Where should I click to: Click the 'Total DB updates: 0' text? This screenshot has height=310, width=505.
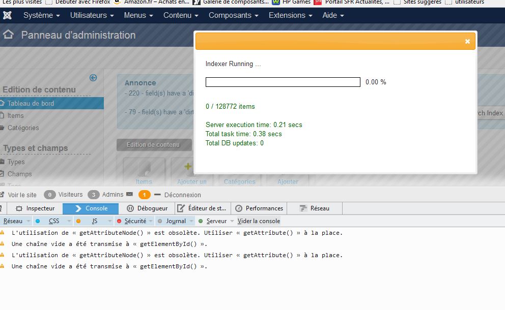coord(235,143)
